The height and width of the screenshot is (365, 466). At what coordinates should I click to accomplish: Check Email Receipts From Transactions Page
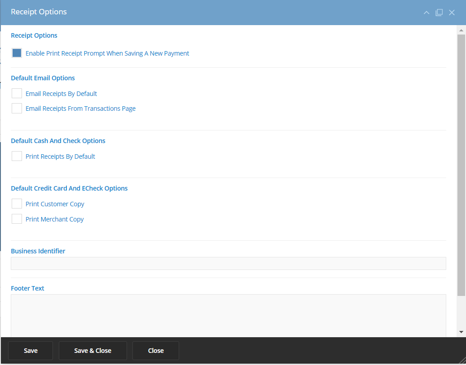17,108
